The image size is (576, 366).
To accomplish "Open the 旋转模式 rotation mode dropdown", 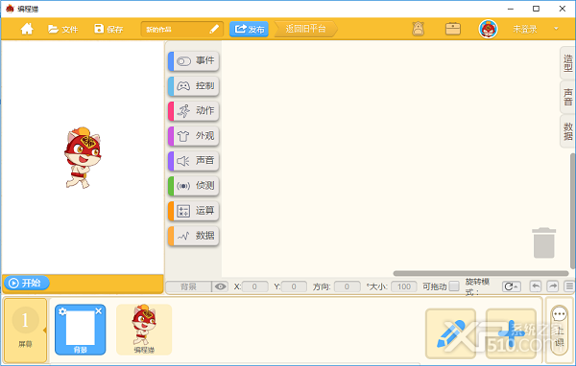I will coord(512,286).
